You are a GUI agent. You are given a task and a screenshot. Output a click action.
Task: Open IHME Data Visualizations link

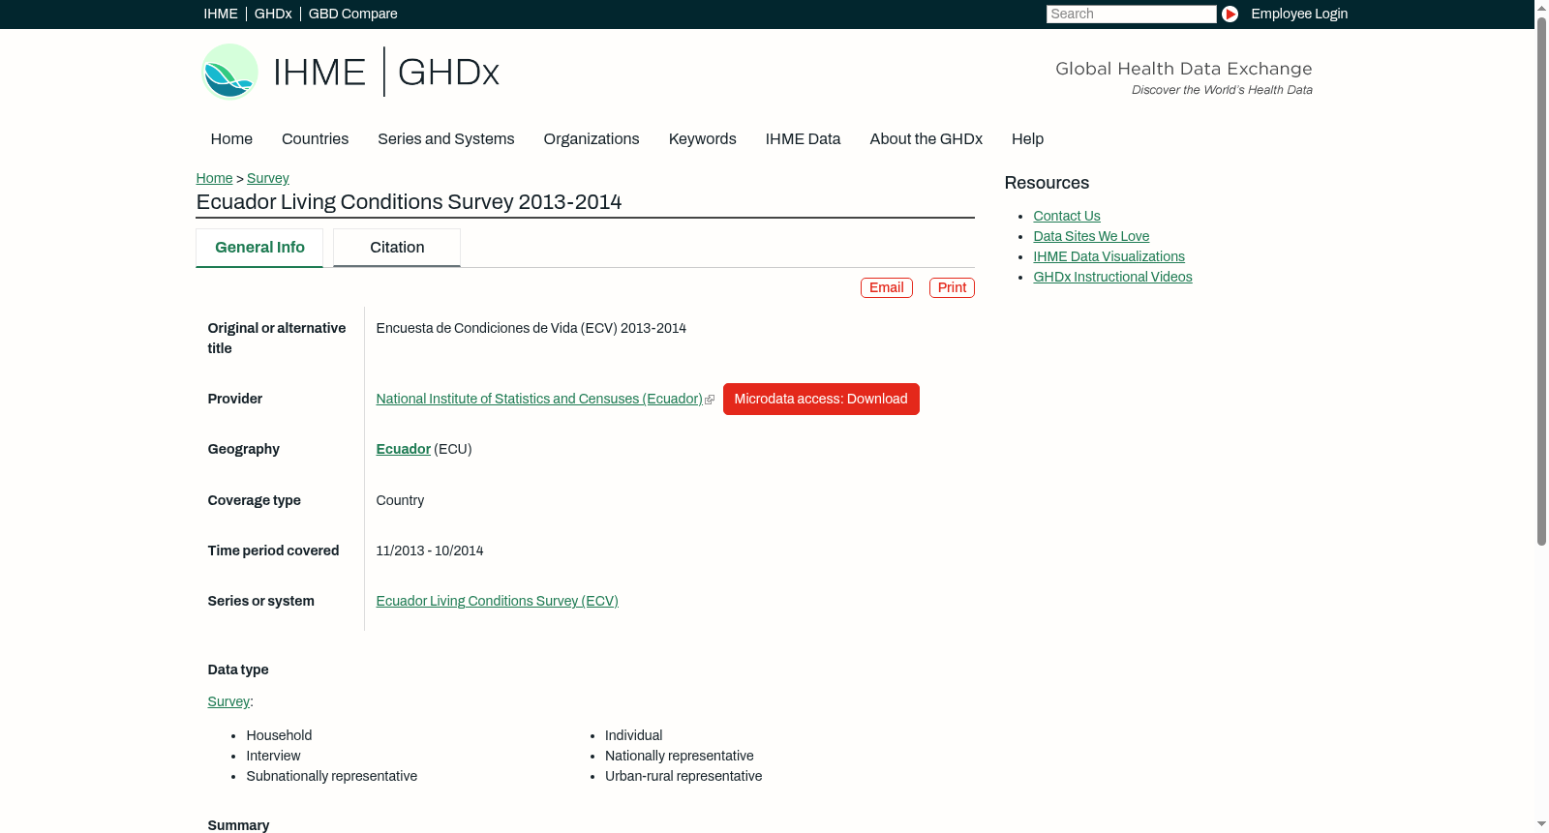click(1109, 256)
